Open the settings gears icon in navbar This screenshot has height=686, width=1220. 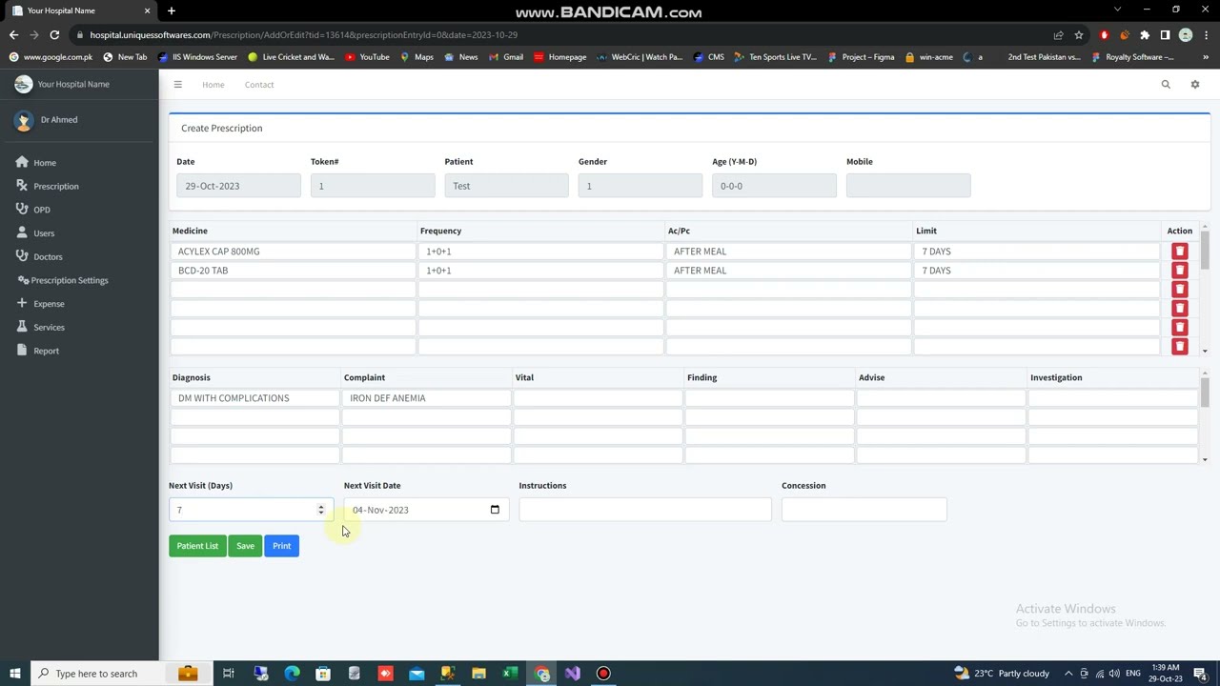1195,85
